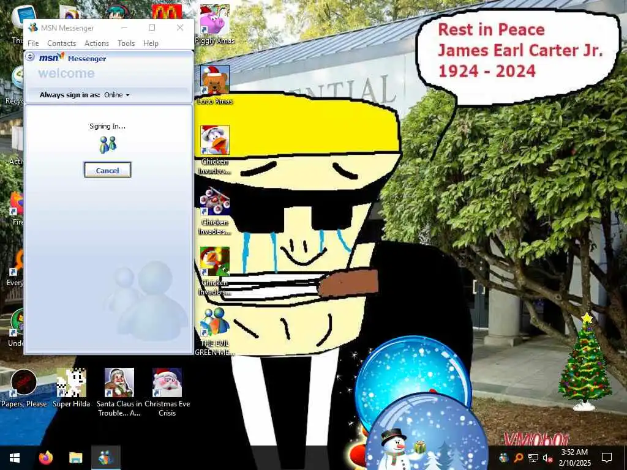Select the Piggly Xmas desktop shortcut
627x470 pixels.
click(x=215, y=24)
